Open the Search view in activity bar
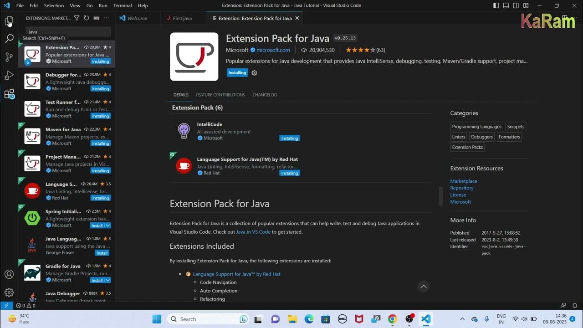583x328 pixels. click(9, 39)
